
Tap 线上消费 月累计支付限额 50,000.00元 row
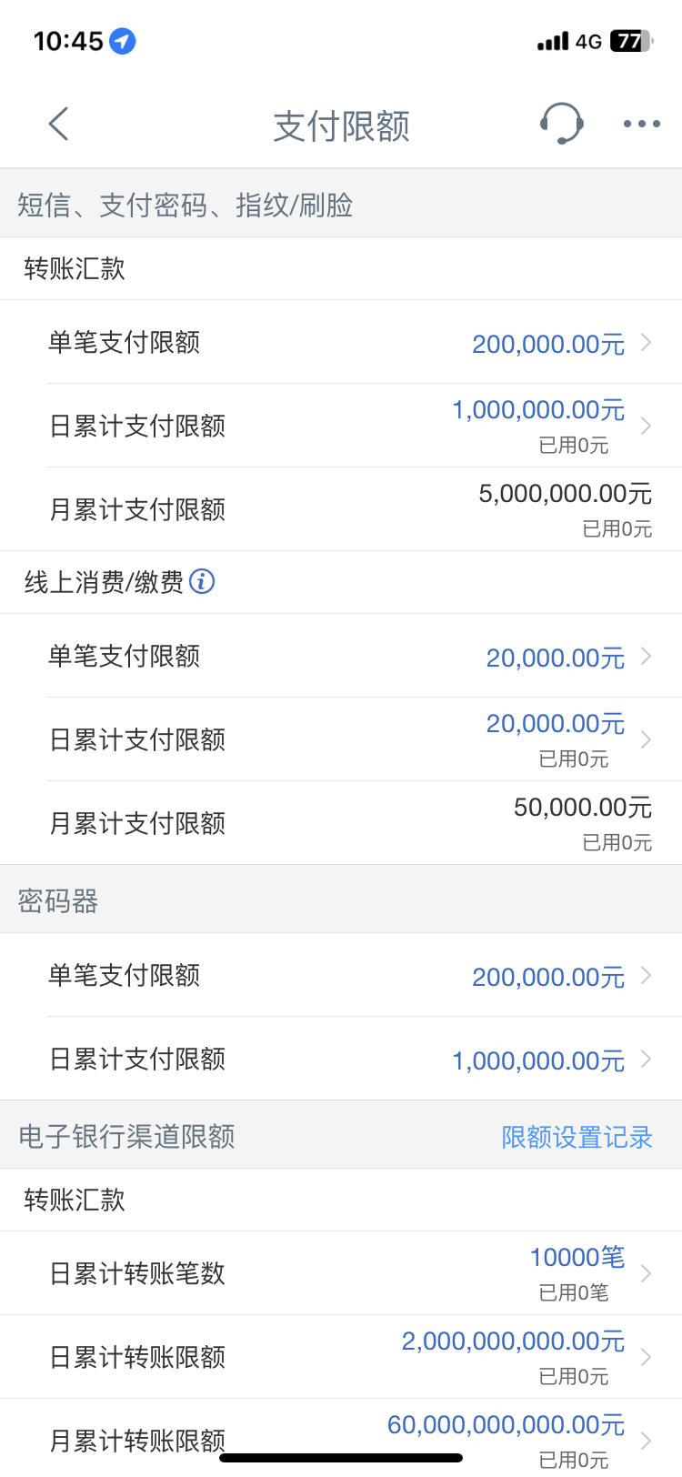point(341,823)
